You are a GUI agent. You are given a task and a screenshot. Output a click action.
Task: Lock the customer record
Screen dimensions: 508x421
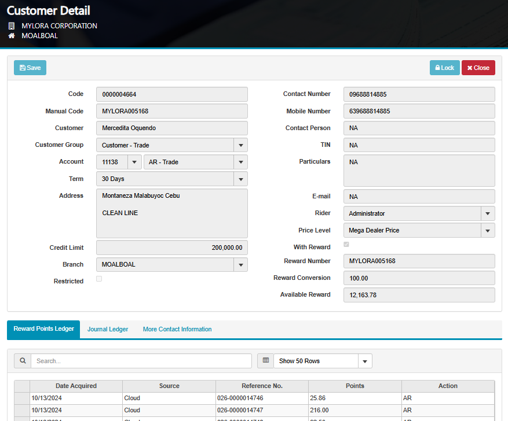(444, 68)
